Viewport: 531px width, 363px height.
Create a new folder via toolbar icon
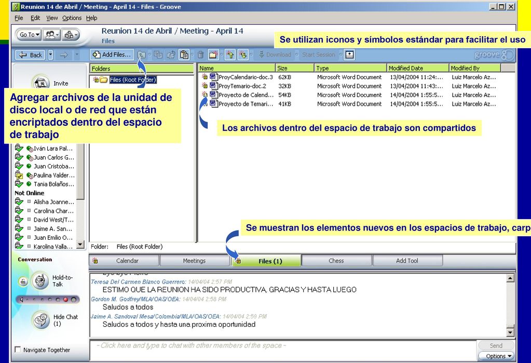pyautogui.click(x=214, y=54)
